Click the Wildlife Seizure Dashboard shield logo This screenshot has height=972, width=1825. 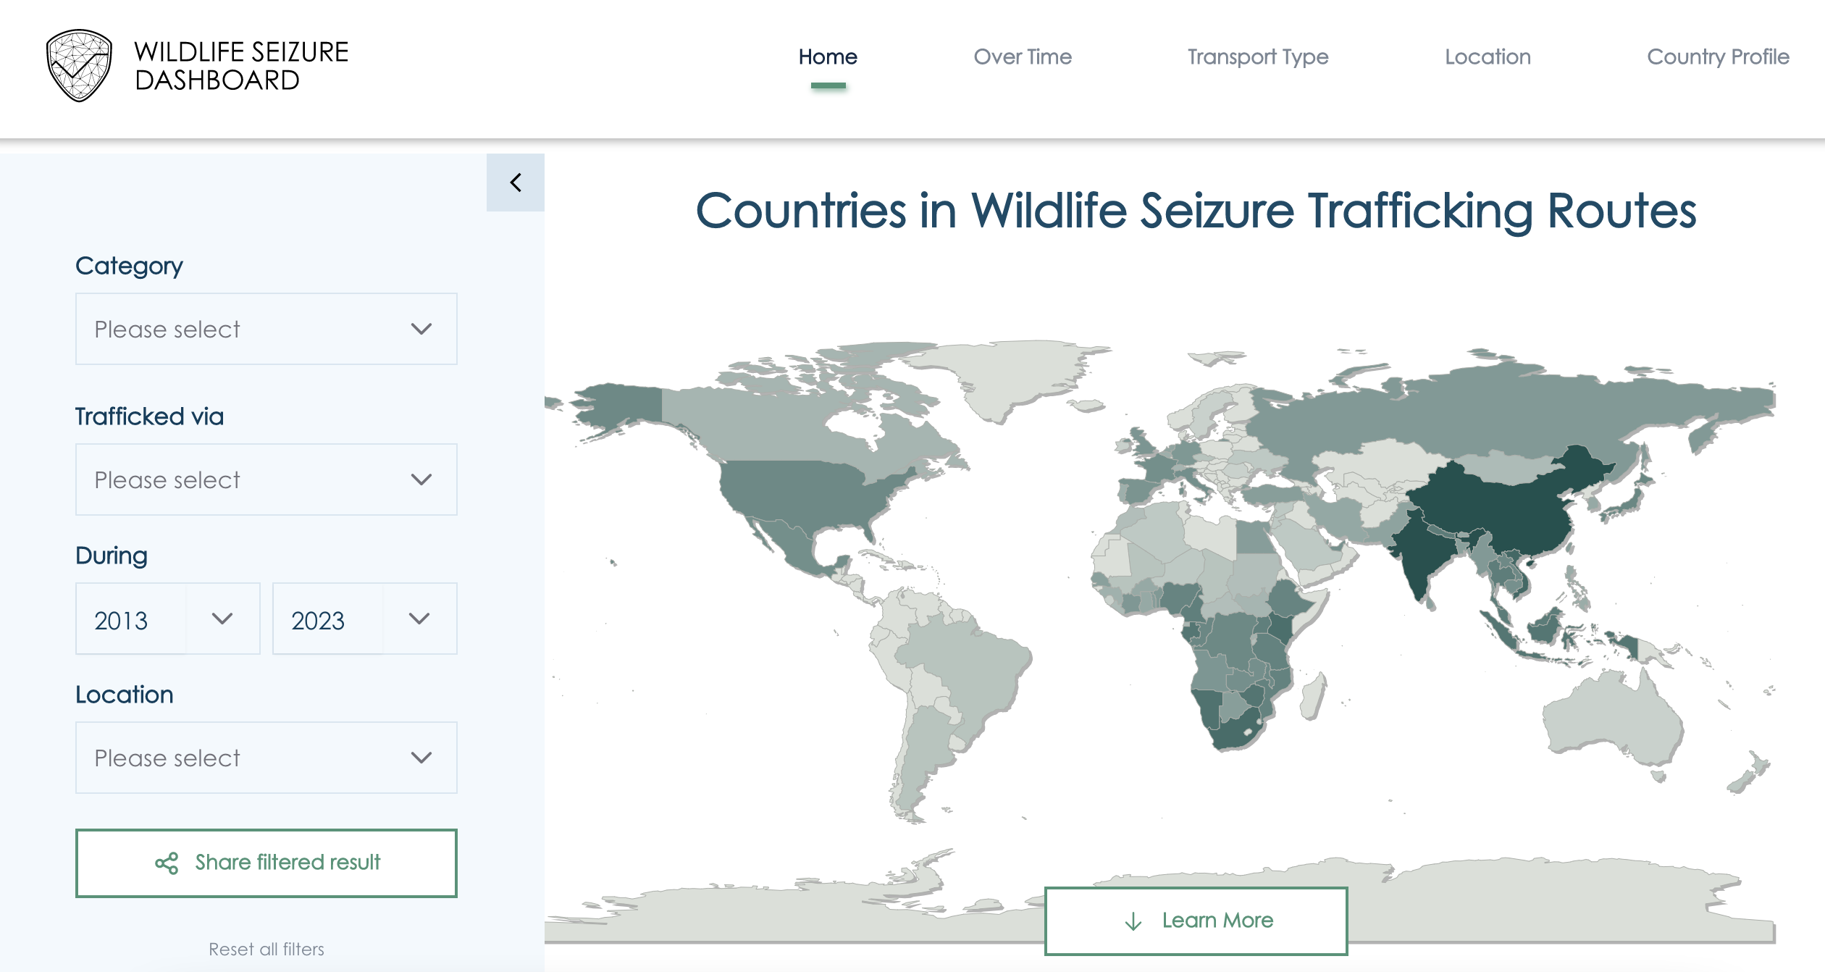(x=79, y=65)
